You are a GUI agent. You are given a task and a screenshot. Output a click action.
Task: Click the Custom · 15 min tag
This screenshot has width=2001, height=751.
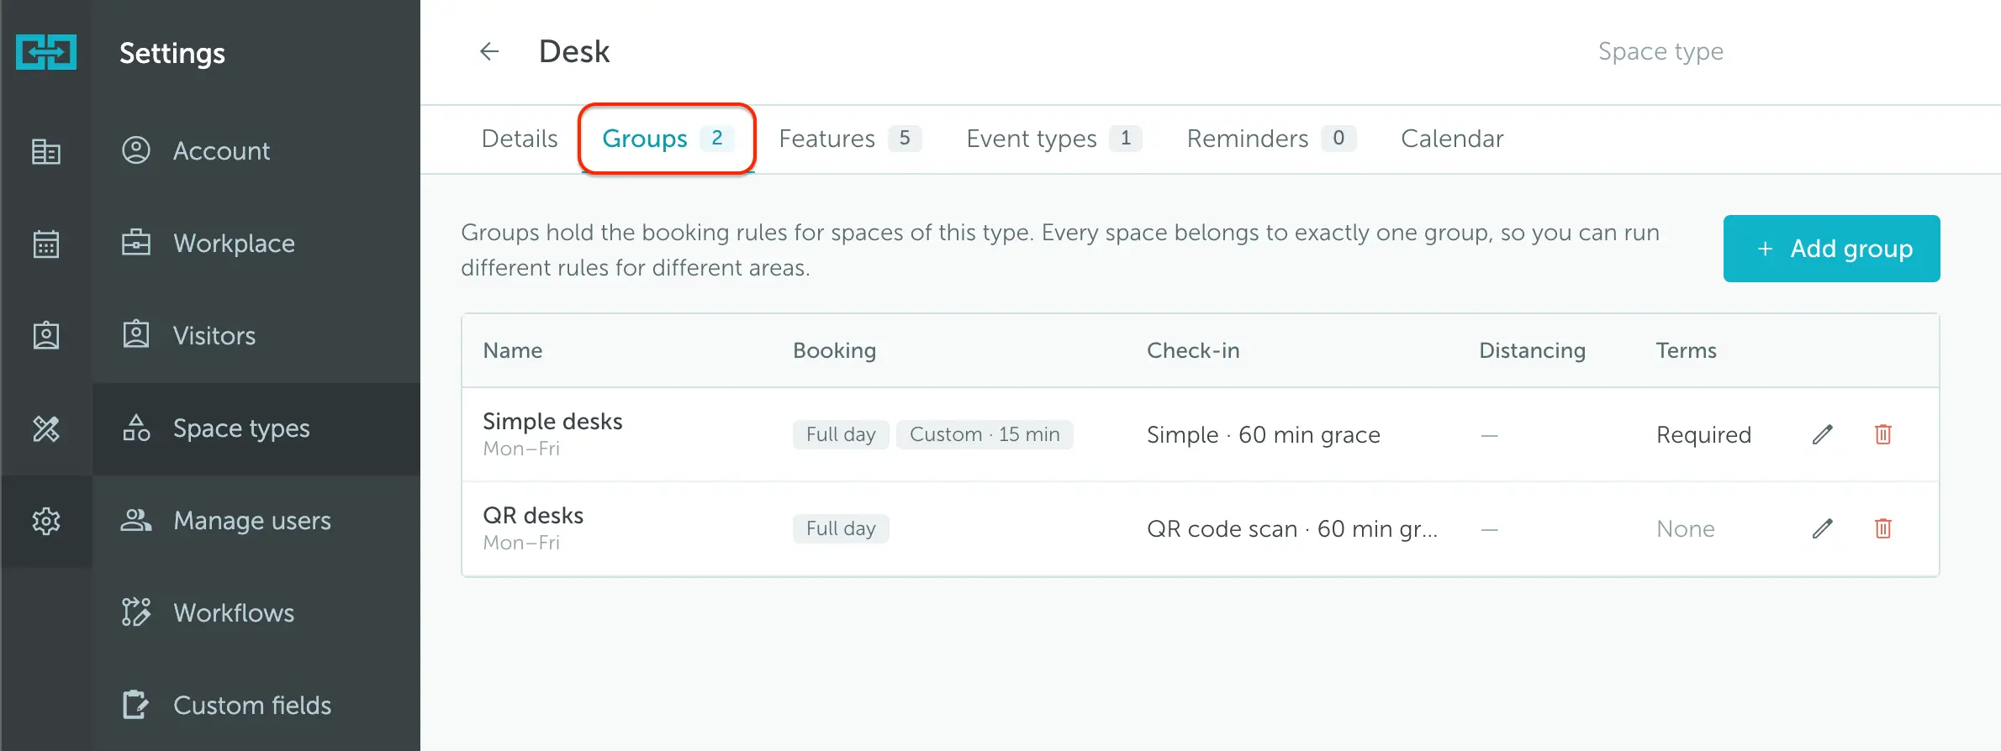pyautogui.click(x=985, y=434)
